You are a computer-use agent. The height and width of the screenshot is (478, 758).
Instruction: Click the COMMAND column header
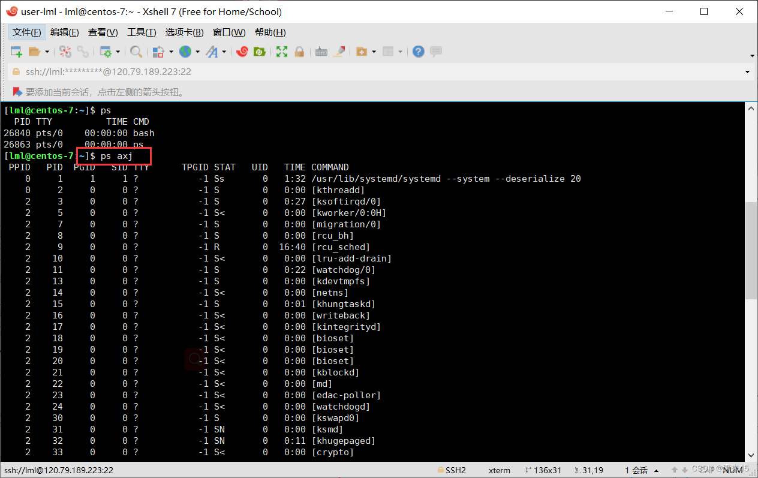pyautogui.click(x=330, y=167)
